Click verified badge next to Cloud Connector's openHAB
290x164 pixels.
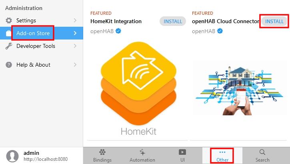pyautogui.click(x=220, y=31)
